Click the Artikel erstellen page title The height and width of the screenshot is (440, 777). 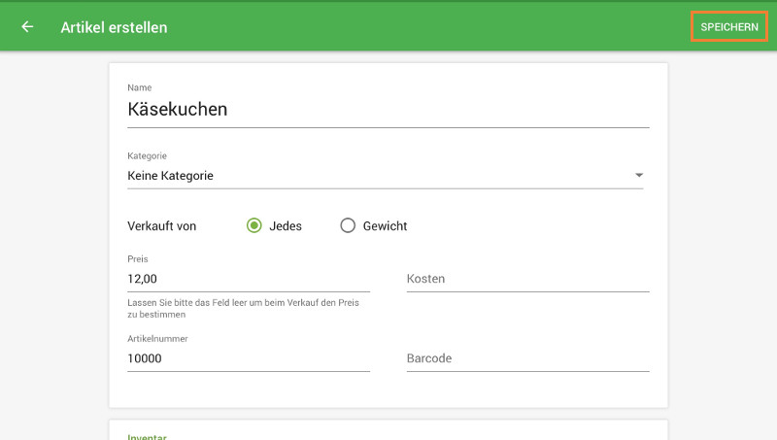114,27
